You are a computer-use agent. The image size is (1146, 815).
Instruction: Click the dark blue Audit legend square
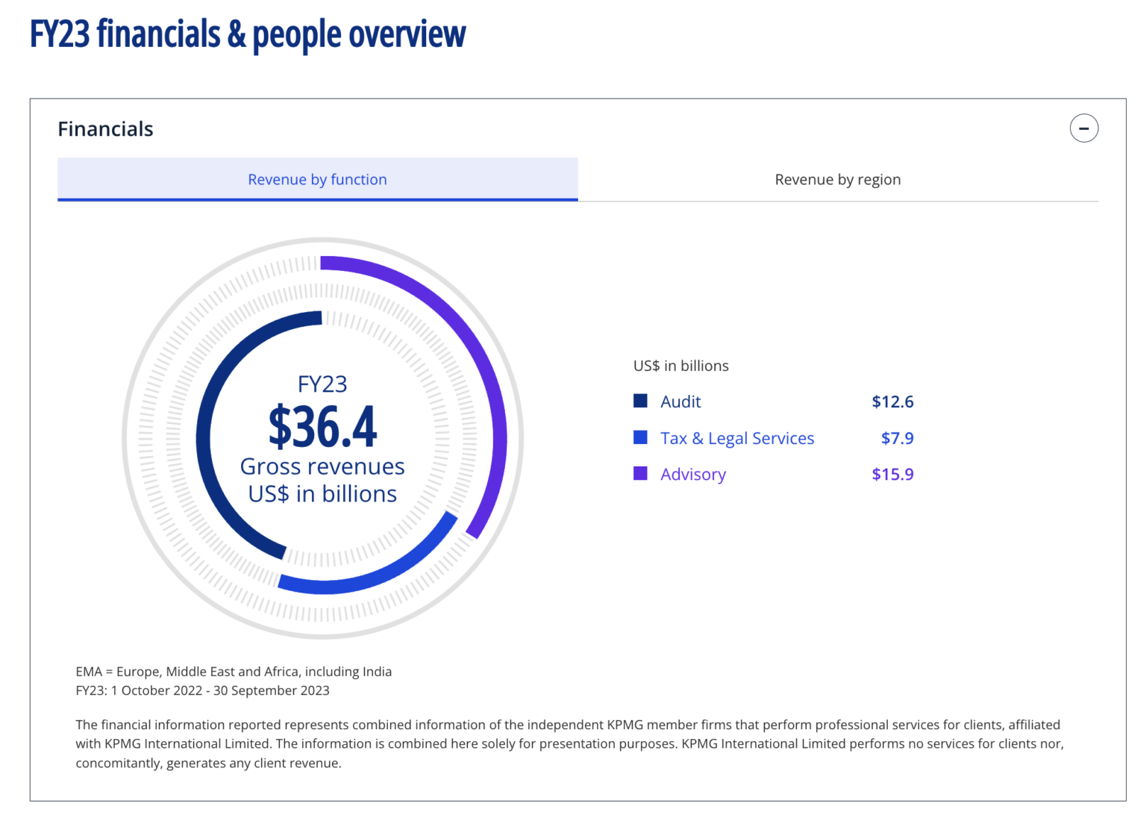[640, 400]
